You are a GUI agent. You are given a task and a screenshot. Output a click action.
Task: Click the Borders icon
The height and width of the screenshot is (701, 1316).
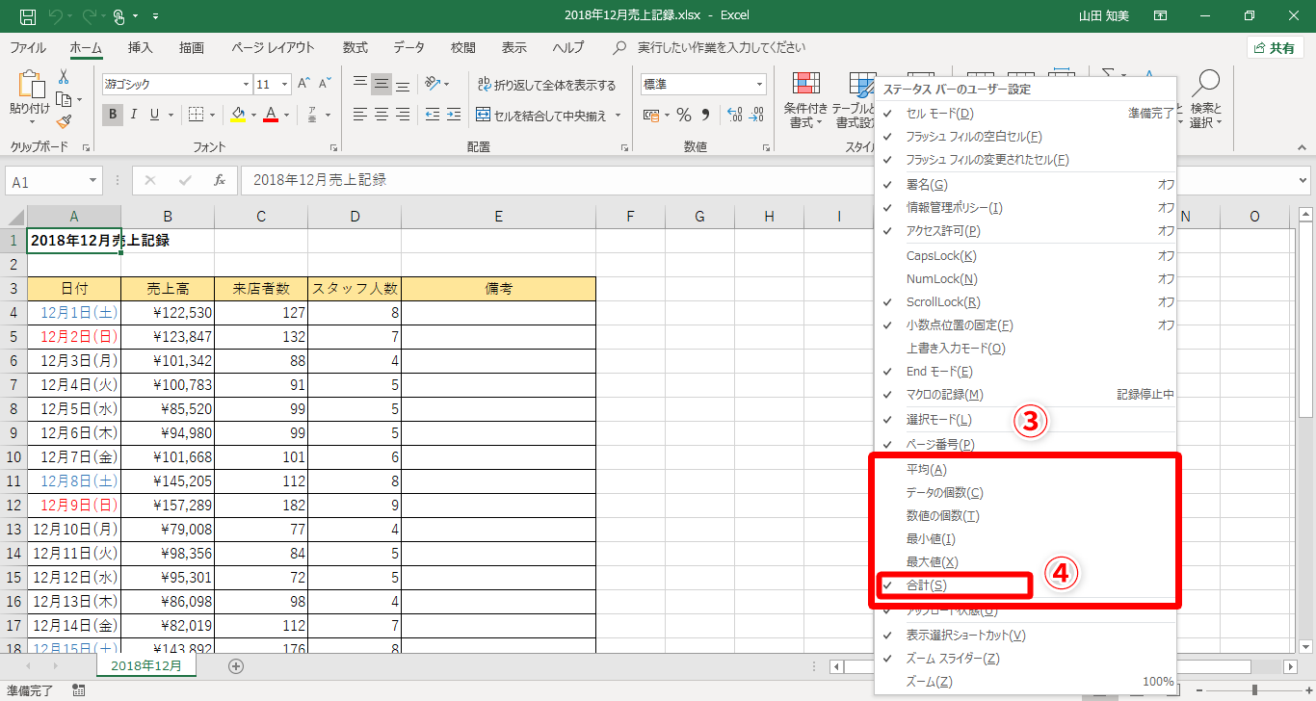coord(196,116)
